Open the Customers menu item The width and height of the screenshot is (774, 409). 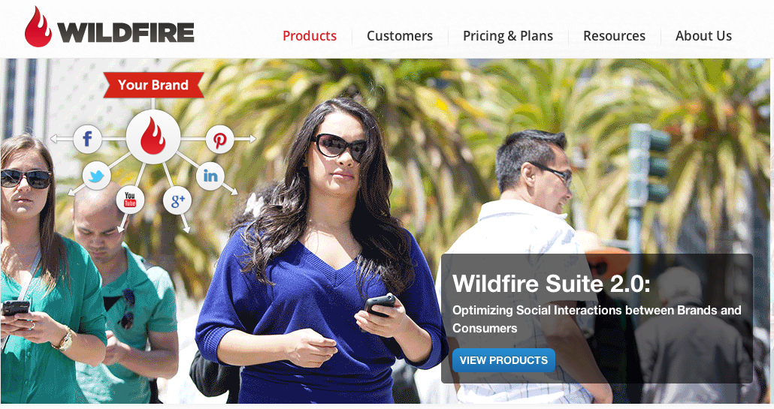click(400, 36)
